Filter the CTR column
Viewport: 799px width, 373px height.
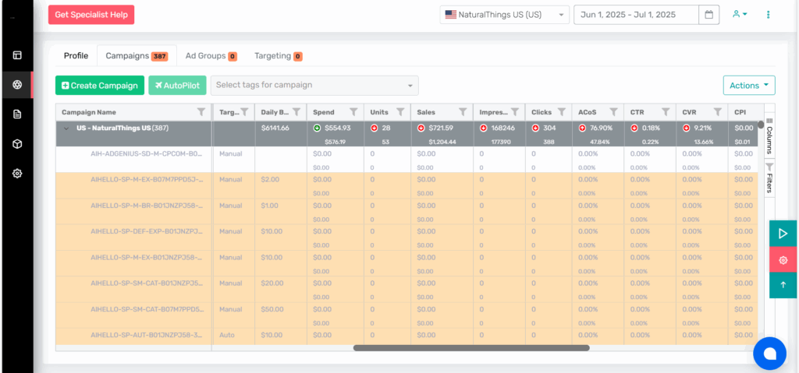666,112
